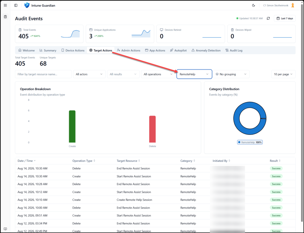
Task: Click the Total Events clipboard icon
Action: coord(20,30)
